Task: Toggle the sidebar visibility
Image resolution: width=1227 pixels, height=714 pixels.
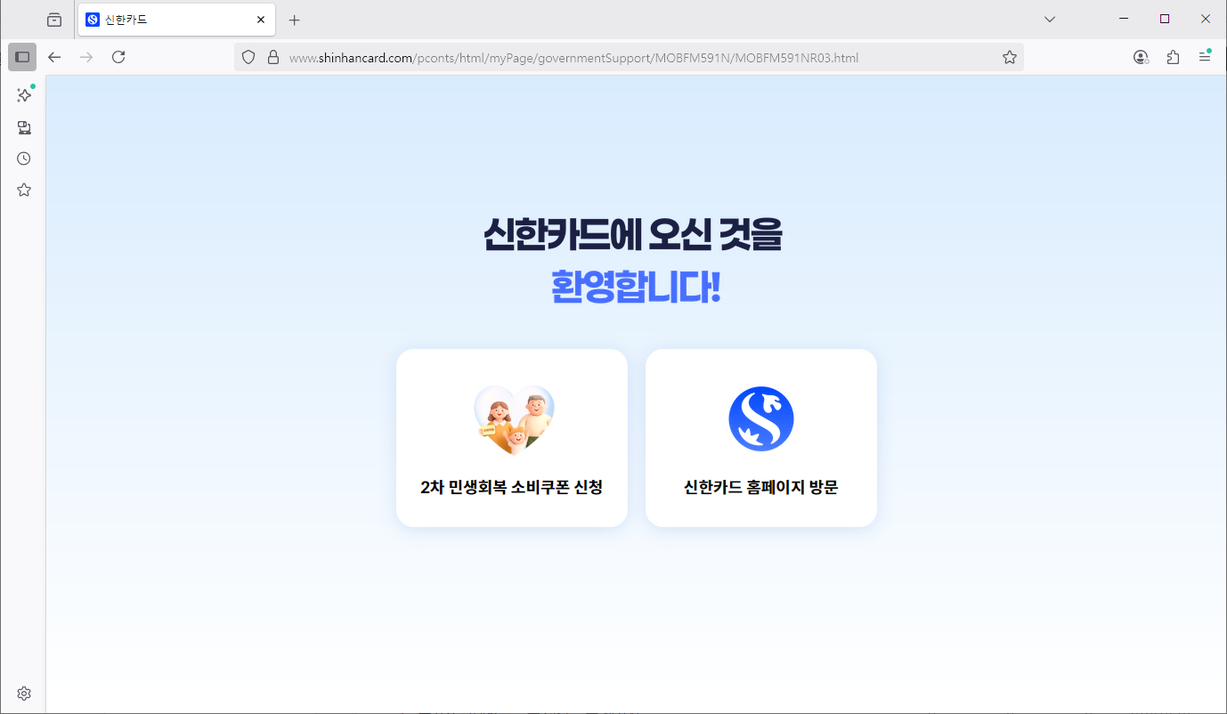Action: (x=22, y=56)
